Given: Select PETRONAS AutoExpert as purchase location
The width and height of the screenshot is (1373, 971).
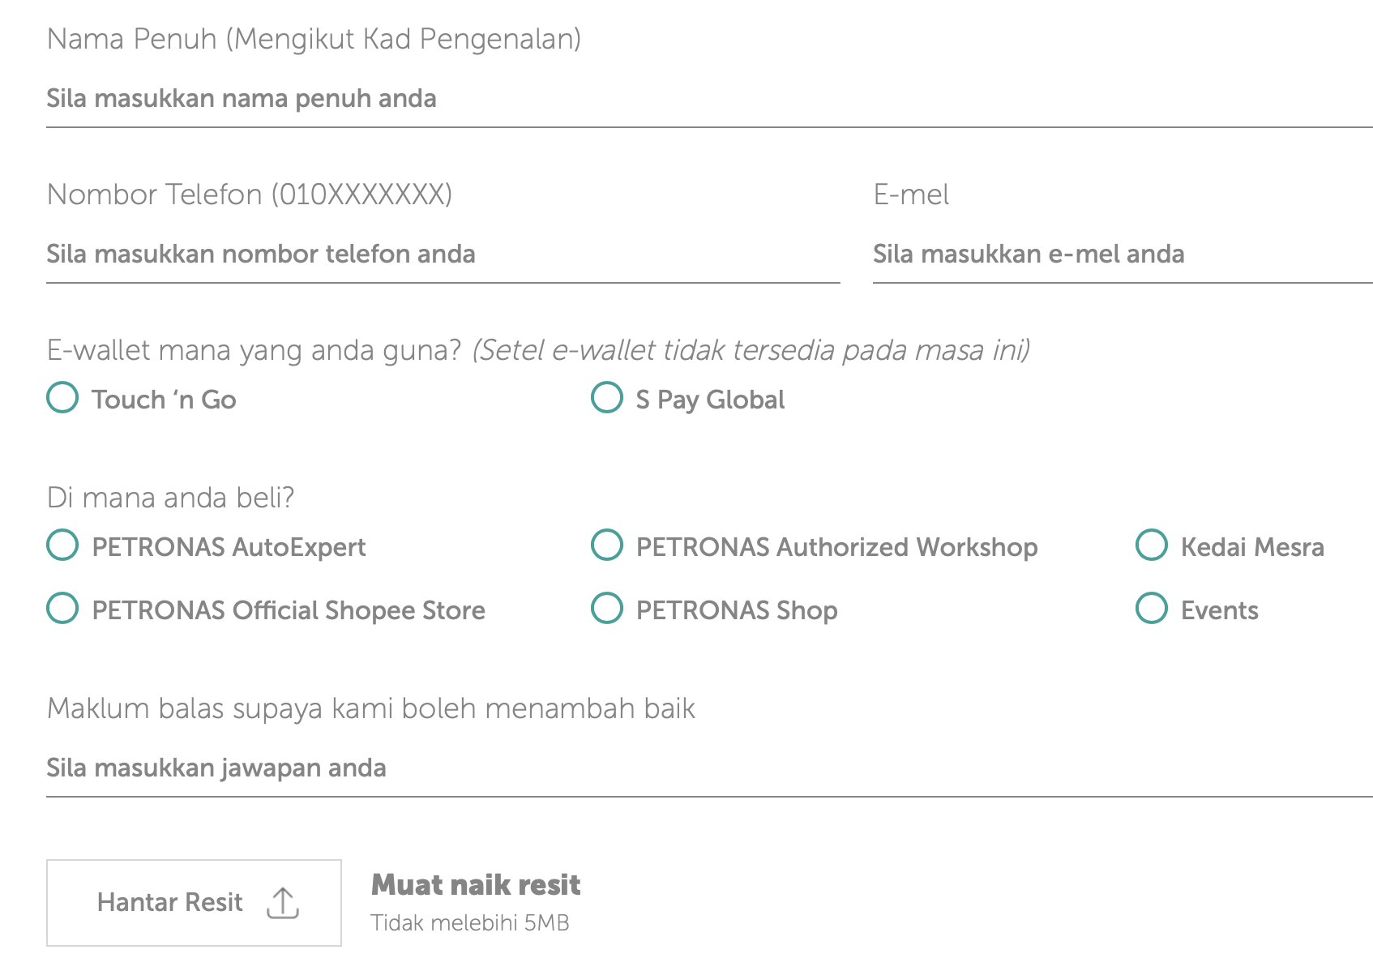Looking at the screenshot, I should (62, 545).
